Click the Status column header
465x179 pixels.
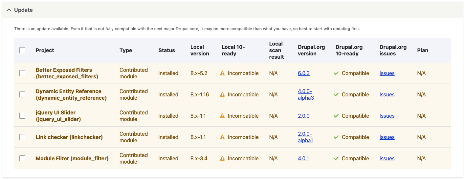tap(166, 50)
